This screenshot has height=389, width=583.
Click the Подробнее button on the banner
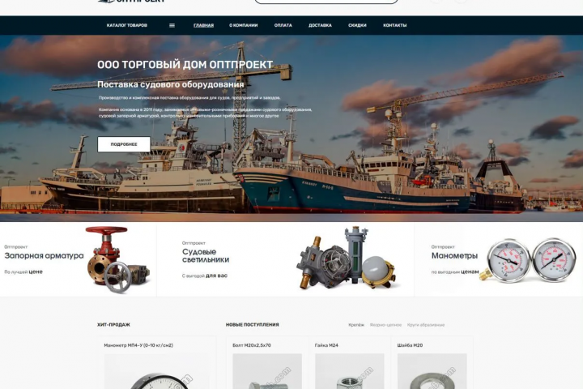124,144
